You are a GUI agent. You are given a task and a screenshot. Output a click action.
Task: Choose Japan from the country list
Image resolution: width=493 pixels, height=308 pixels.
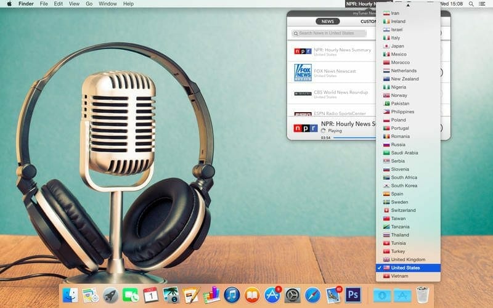pyautogui.click(x=398, y=46)
